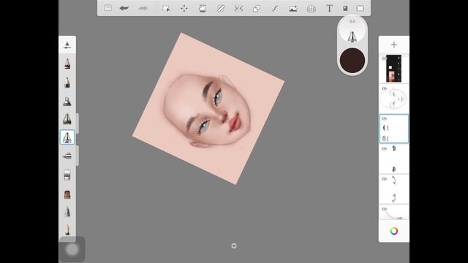Screen dimensions: 468x263
Task: Redo the undone action
Action: coord(143,8)
